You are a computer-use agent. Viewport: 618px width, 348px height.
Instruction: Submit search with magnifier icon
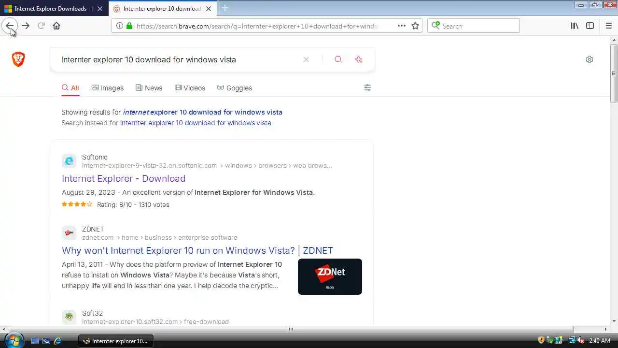tap(338, 59)
